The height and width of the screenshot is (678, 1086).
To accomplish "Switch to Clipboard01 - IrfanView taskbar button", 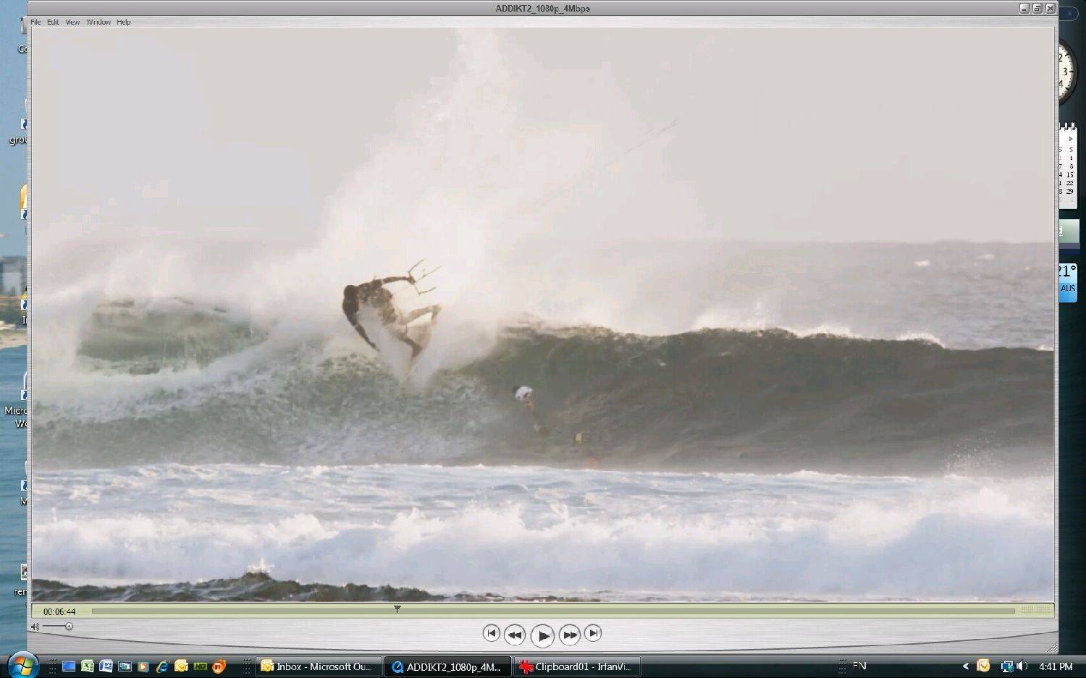I will 577,666.
